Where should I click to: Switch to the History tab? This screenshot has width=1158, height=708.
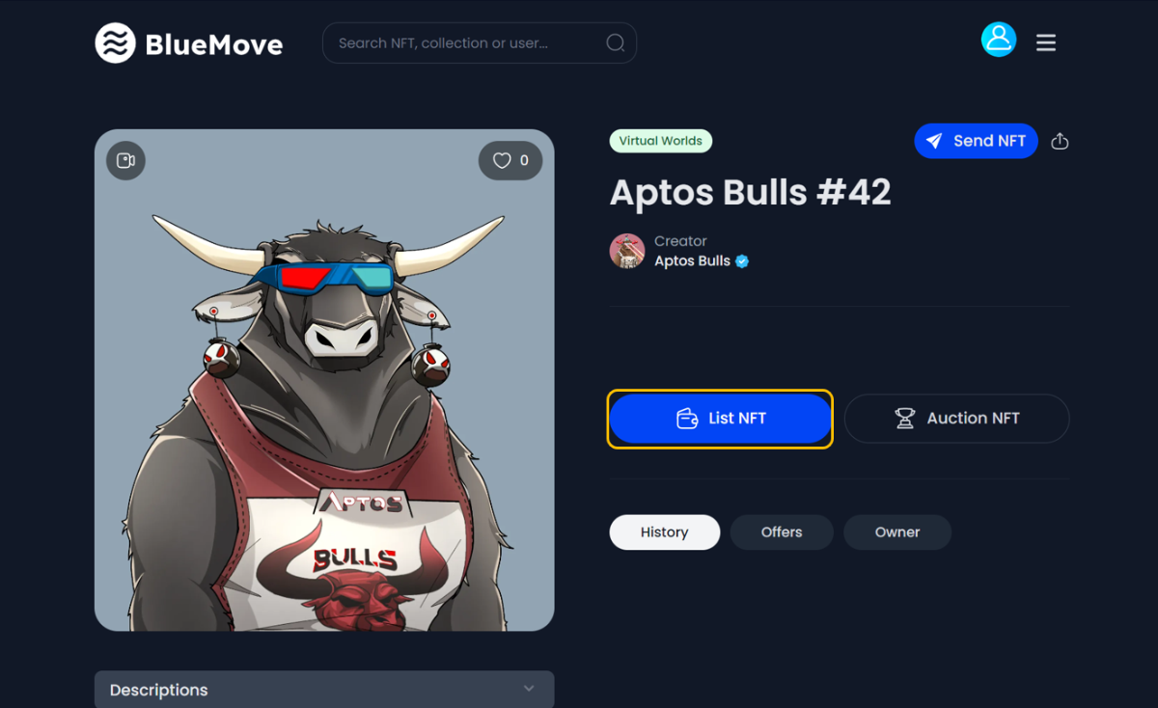(665, 532)
